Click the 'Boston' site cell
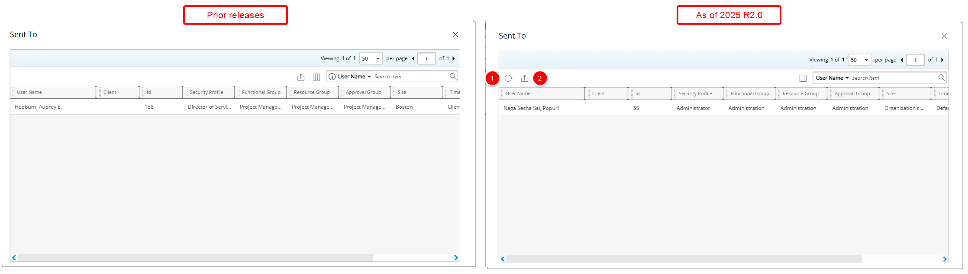Screen dimensions: 968x274 click(x=404, y=107)
